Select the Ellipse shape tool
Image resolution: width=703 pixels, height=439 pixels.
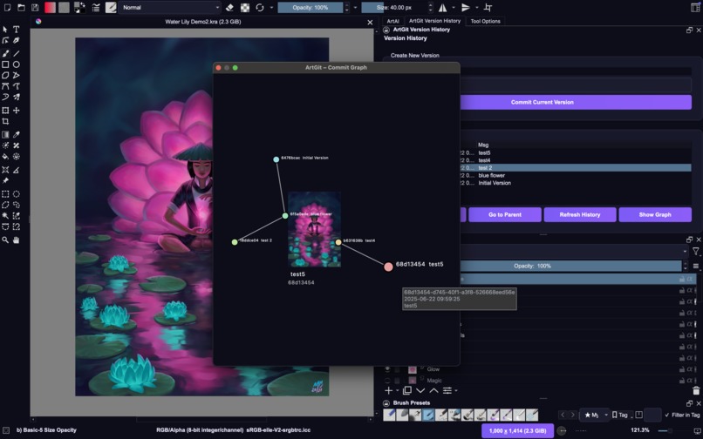point(17,64)
